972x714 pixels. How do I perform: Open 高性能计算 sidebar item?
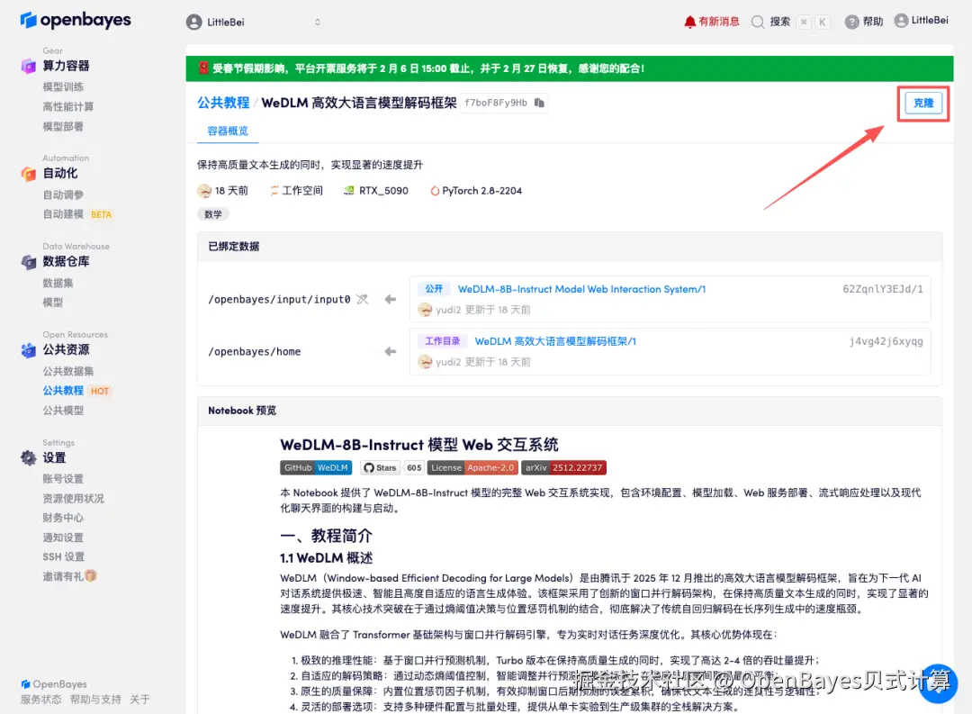coord(68,107)
